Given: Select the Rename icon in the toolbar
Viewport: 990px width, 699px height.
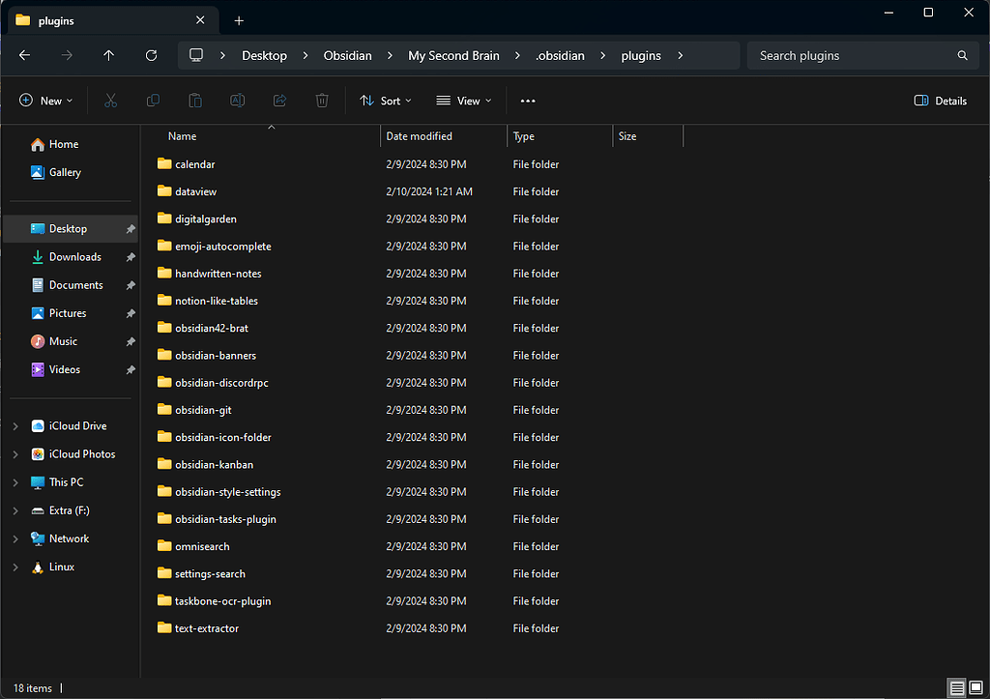Looking at the screenshot, I should coord(237,101).
